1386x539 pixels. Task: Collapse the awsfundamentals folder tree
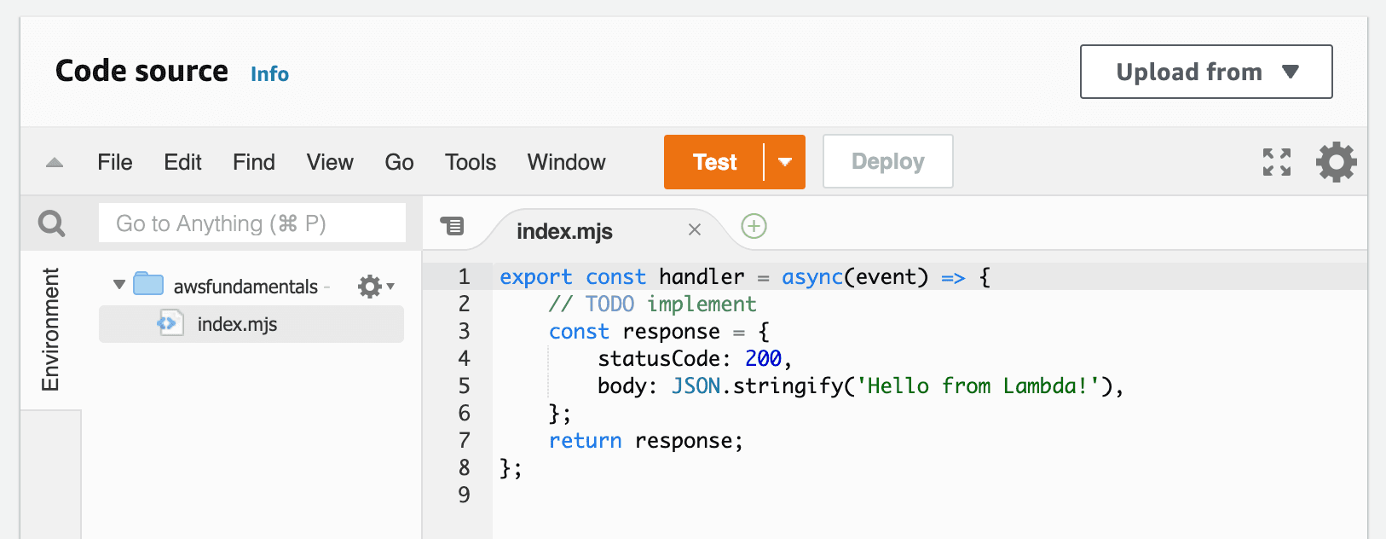click(x=119, y=285)
